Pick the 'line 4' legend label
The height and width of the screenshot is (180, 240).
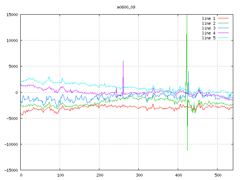click(x=208, y=33)
